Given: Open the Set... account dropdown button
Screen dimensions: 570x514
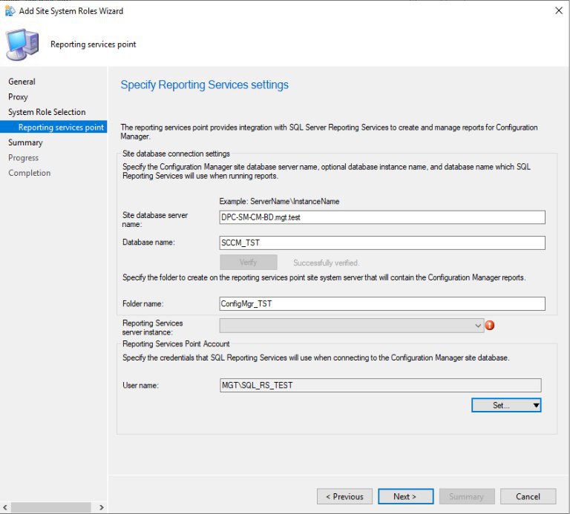Looking at the screenshot, I should [x=506, y=405].
